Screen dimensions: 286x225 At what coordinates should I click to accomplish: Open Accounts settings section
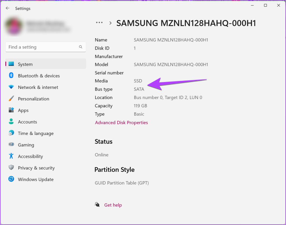coord(46,122)
